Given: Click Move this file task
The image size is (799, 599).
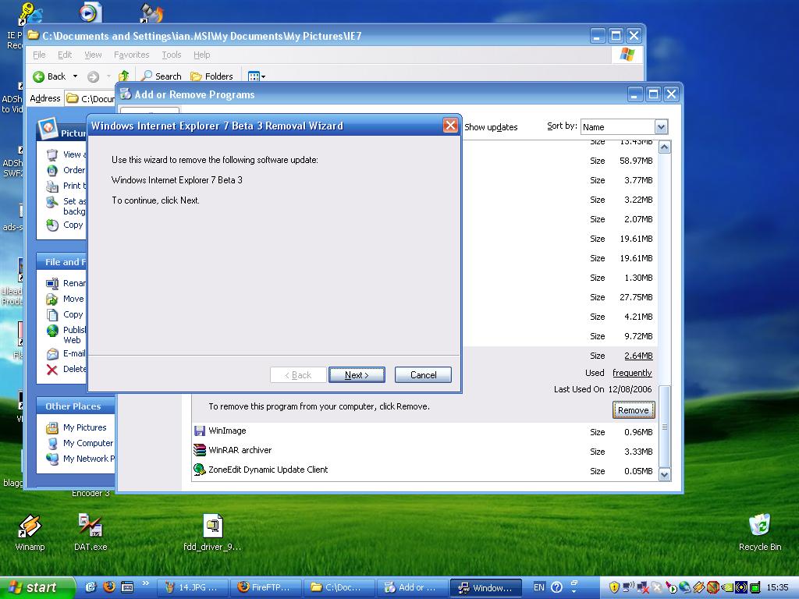Looking at the screenshot, I should [x=66, y=299].
